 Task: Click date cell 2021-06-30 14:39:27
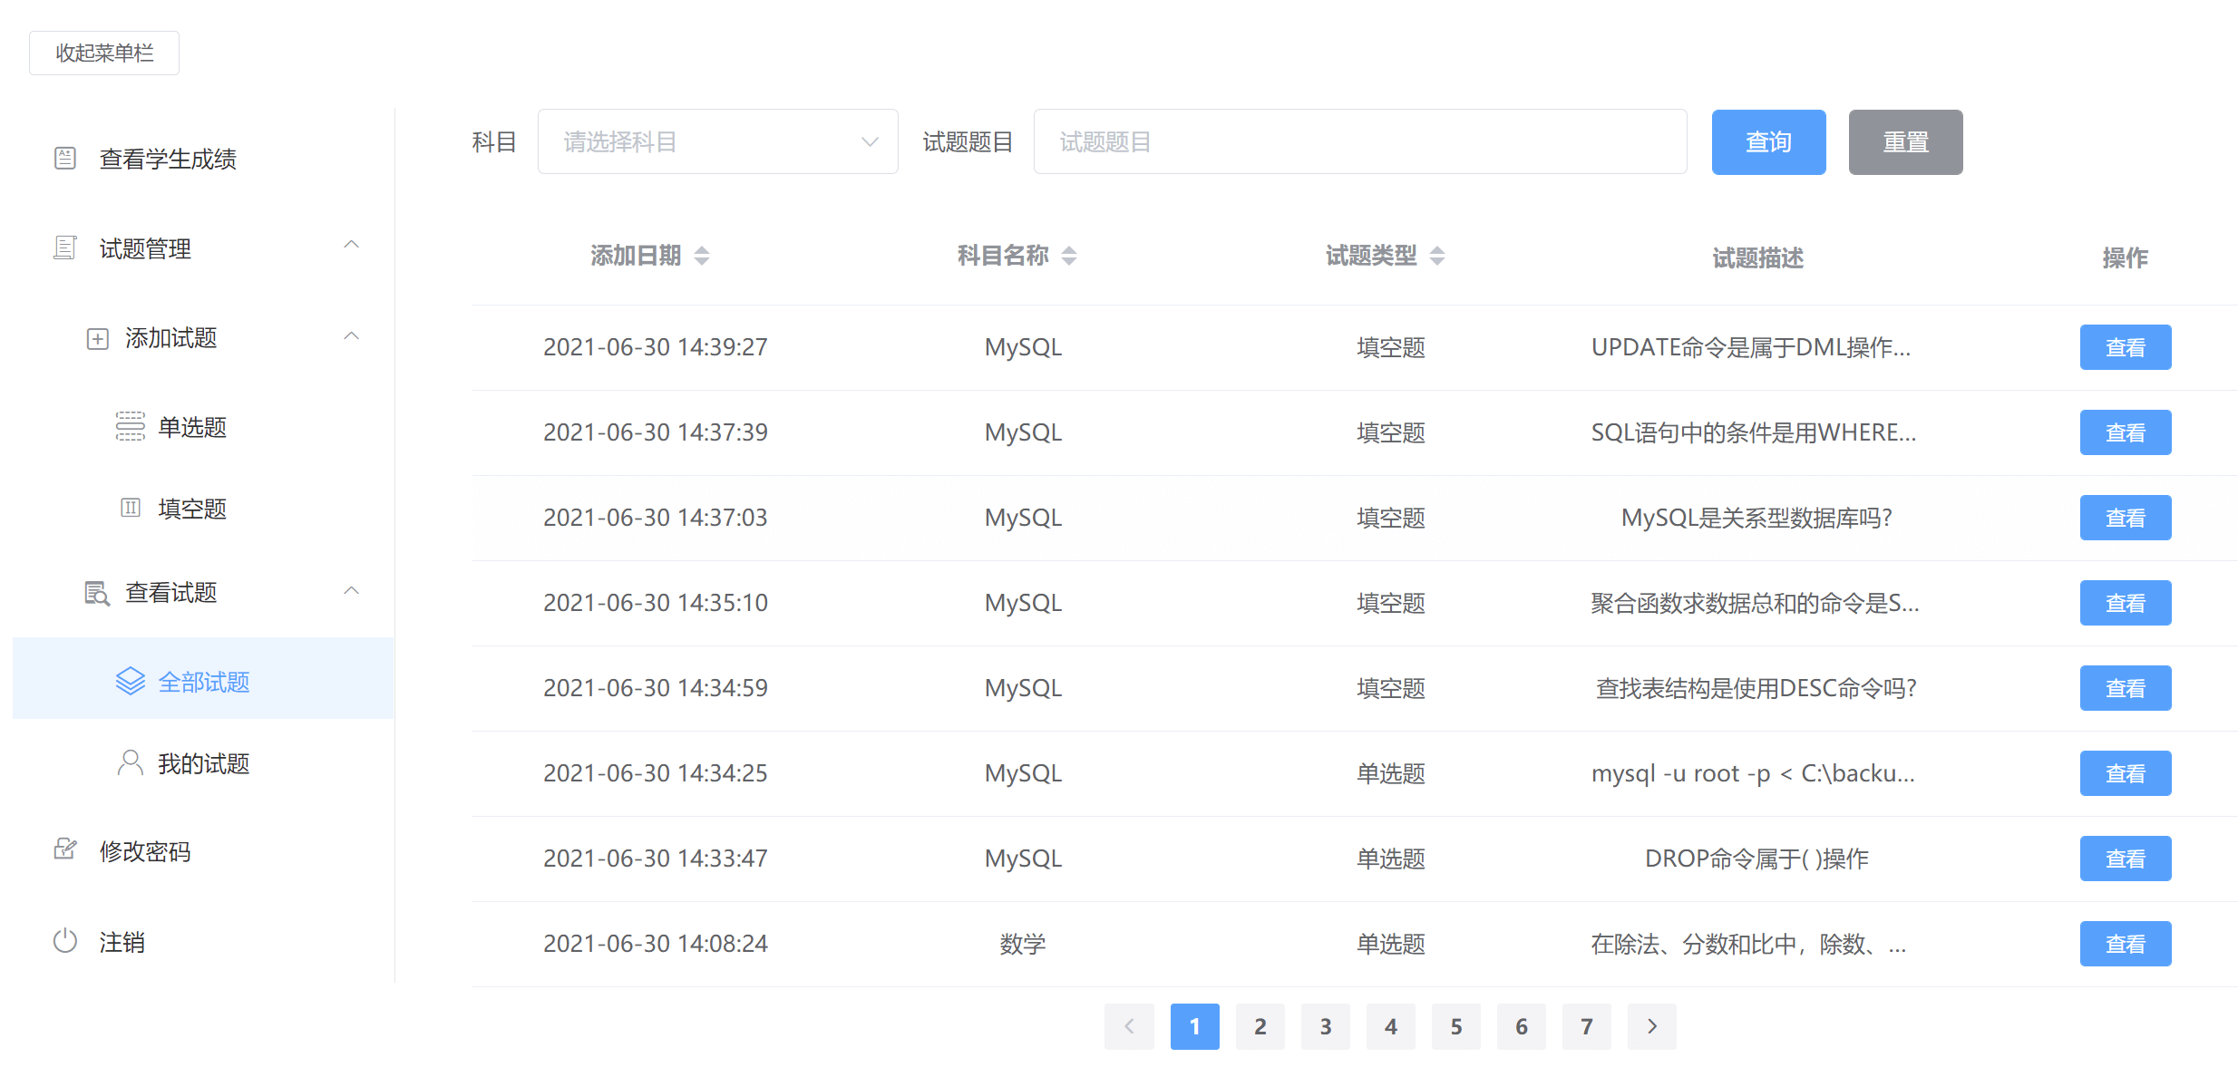[655, 347]
